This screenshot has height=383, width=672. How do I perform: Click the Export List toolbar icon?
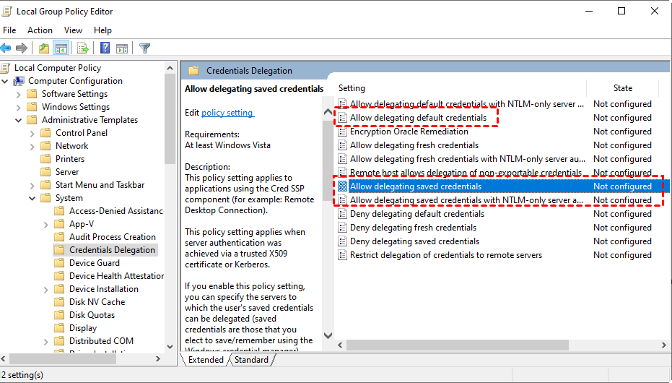pyautogui.click(x=83, y=48)
